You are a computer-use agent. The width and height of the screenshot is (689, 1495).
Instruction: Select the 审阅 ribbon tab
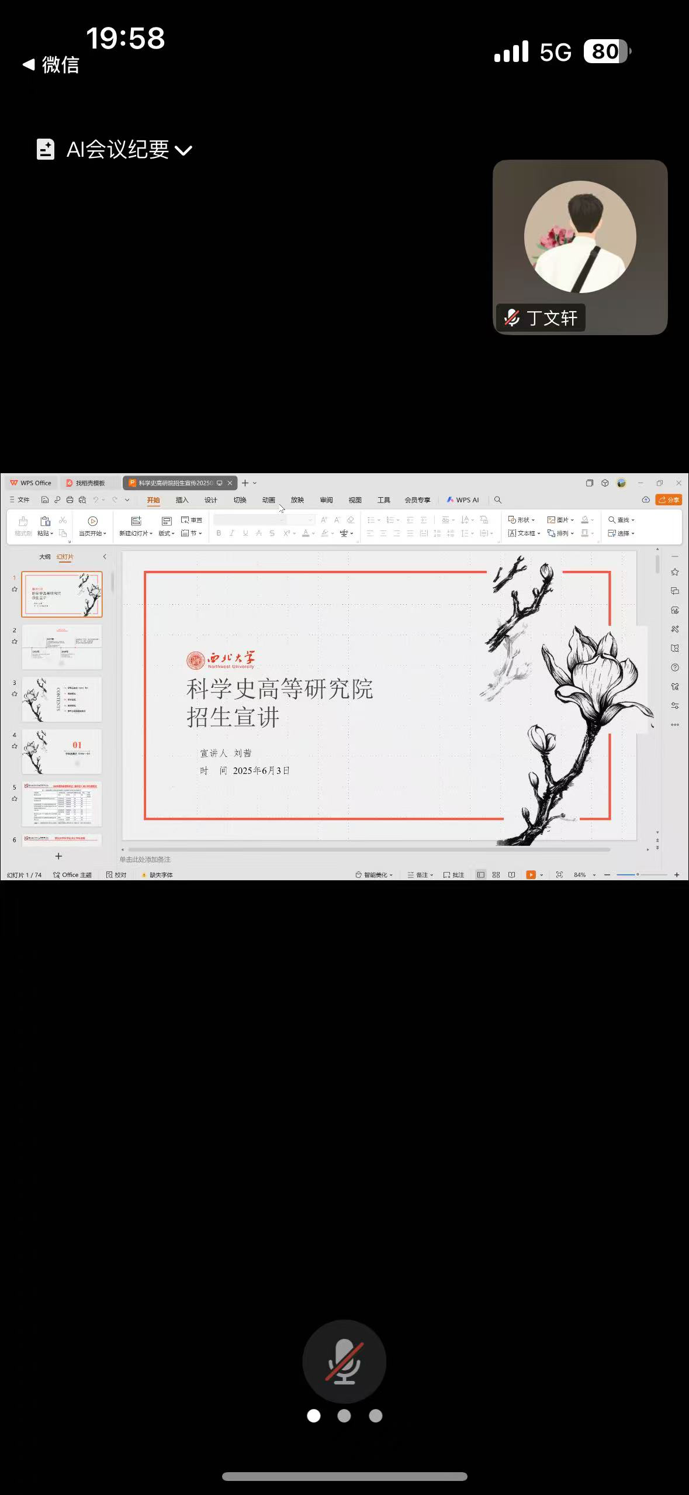pos(326,500)
